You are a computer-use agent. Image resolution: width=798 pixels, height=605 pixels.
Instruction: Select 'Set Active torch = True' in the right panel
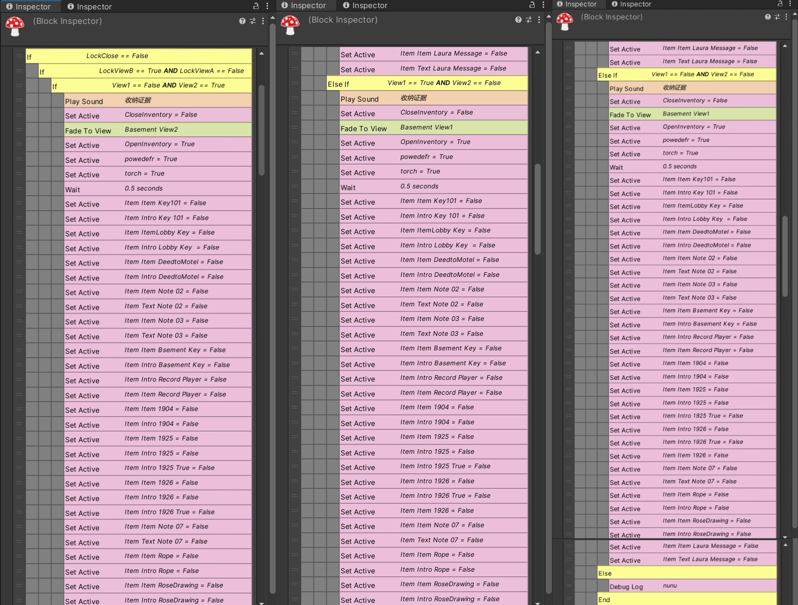[x=692, y=153]
